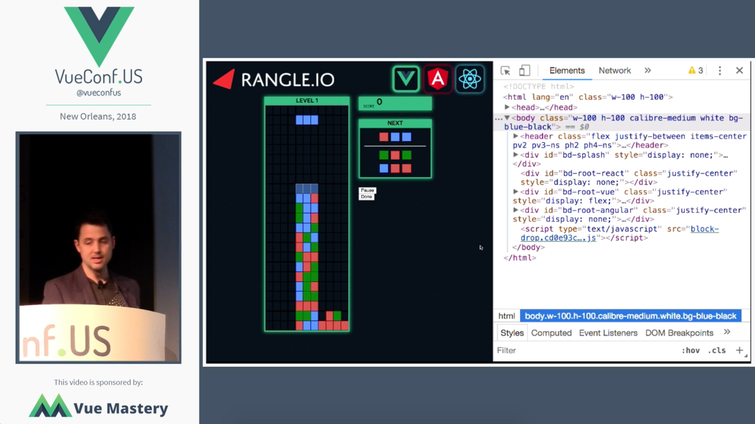Toggle the .cls class editor button

(717, 350)
